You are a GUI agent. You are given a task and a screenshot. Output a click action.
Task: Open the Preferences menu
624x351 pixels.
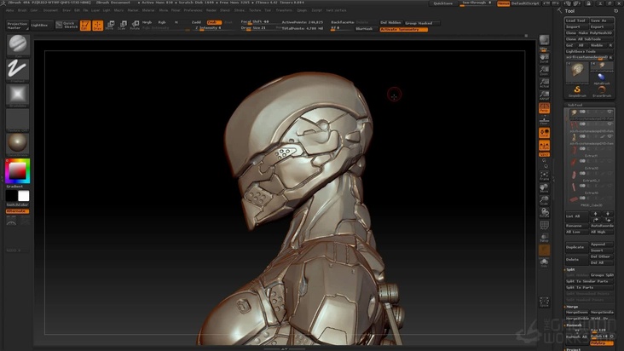tap(193, 10)
